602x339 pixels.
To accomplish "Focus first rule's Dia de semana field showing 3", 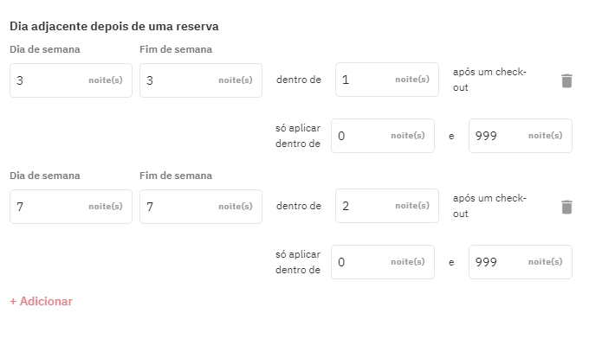I will pos(71,80).
